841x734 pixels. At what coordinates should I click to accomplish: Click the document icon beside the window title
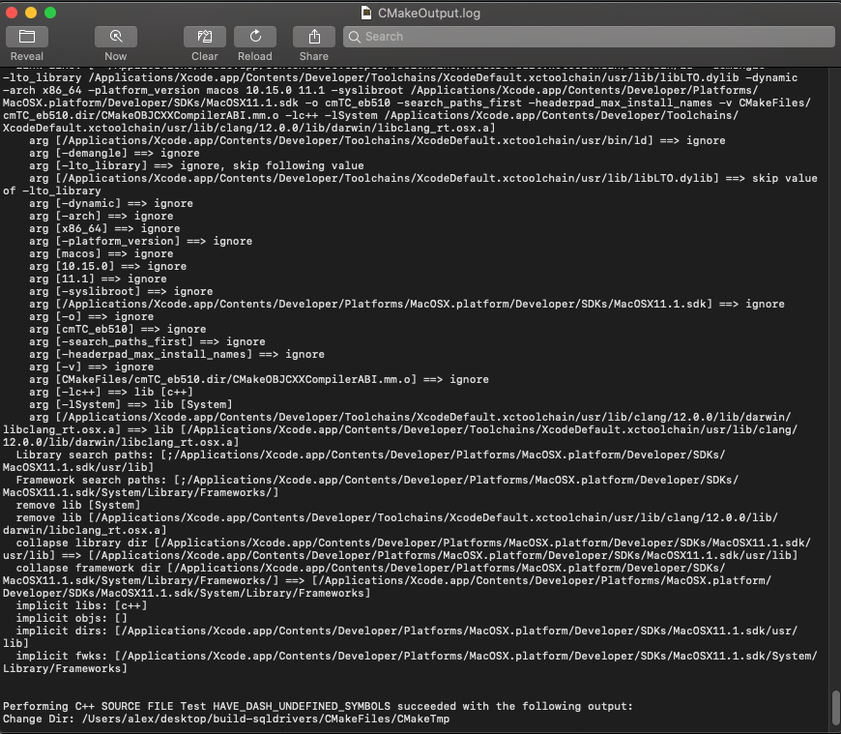(364, 13)
